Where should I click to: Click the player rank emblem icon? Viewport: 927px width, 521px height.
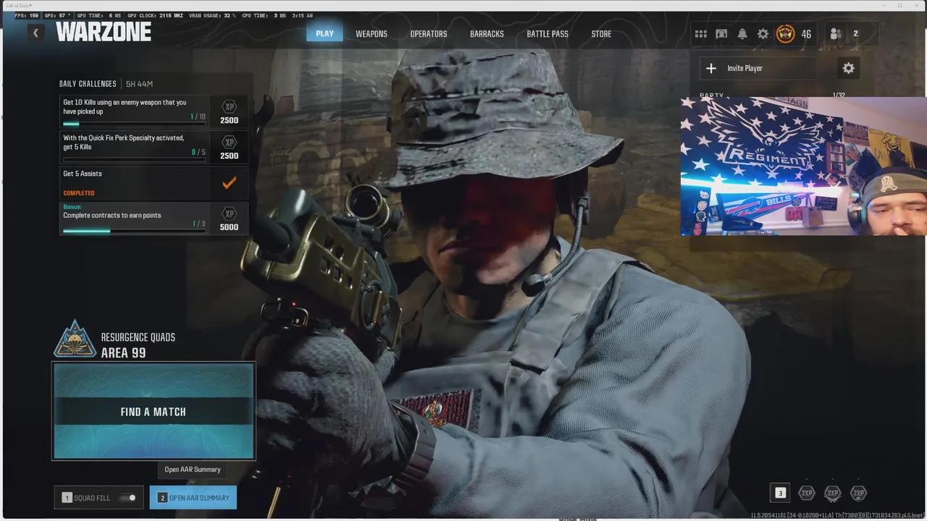(x=785, y=33)
